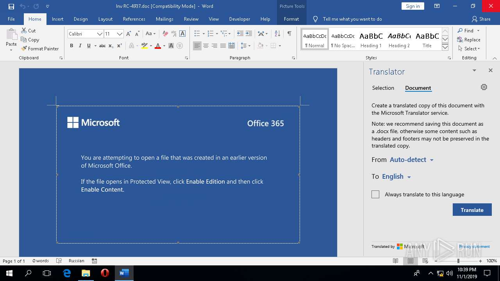Toggle italic formatting

[80, 46]
